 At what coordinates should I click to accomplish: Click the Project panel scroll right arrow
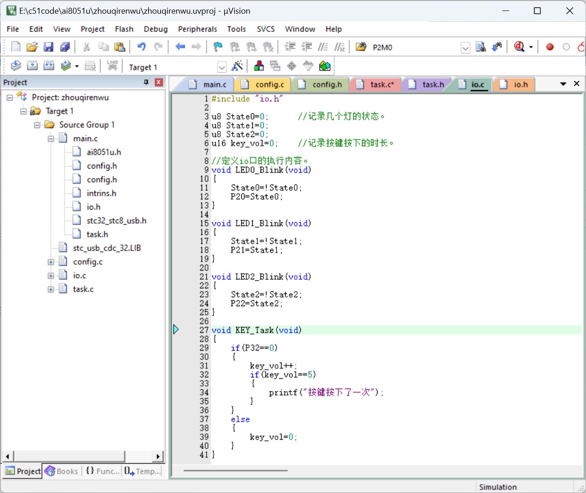pos(158,456)
